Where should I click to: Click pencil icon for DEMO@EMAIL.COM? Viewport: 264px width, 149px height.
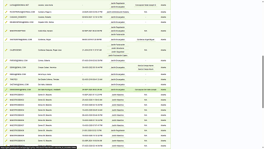click(x=6, y=67)
